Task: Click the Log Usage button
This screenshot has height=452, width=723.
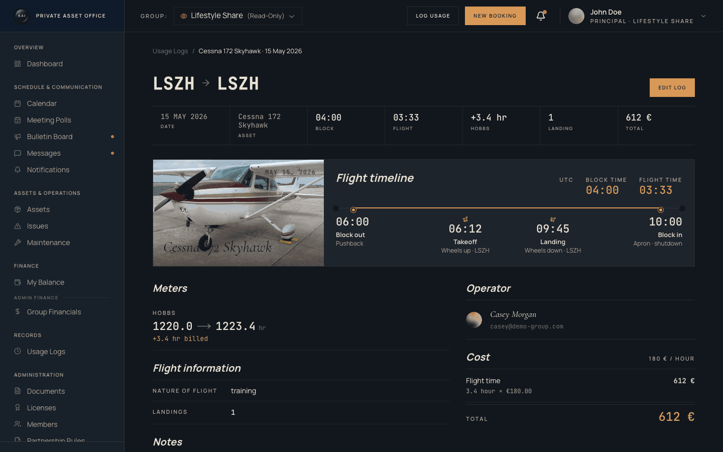Action: (433, 16)
